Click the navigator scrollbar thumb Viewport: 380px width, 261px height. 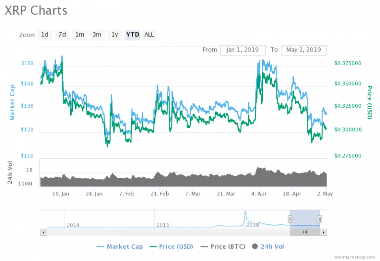305,232
